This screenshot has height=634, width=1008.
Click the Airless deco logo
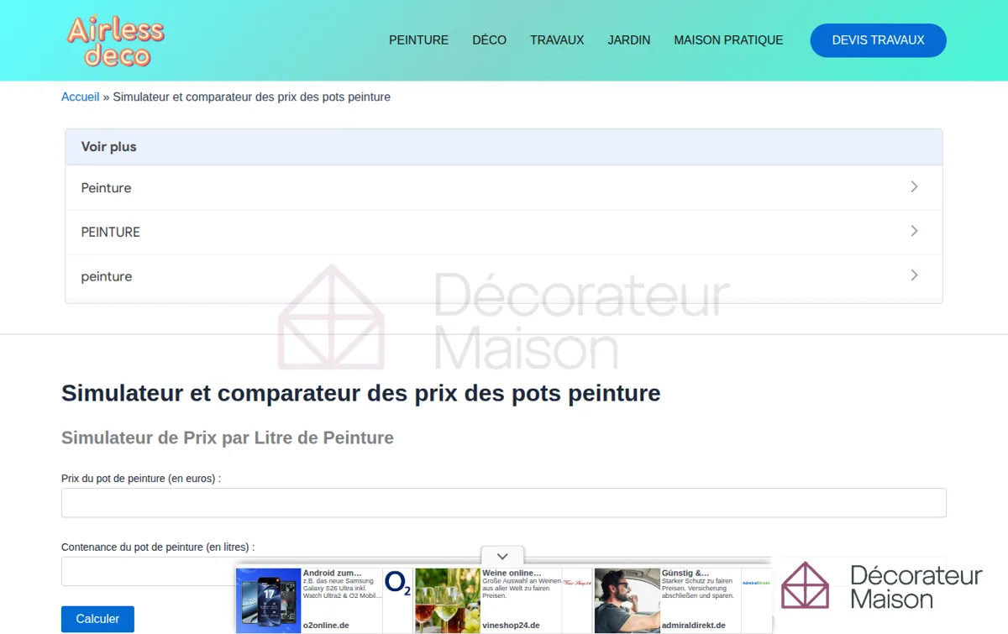[116, 41]
